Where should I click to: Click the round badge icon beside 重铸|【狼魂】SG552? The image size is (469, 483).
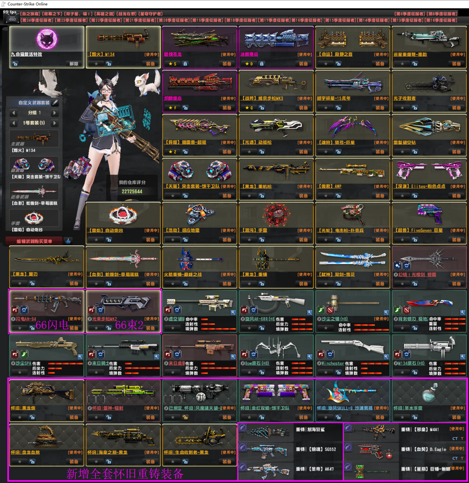coord(243,447)
